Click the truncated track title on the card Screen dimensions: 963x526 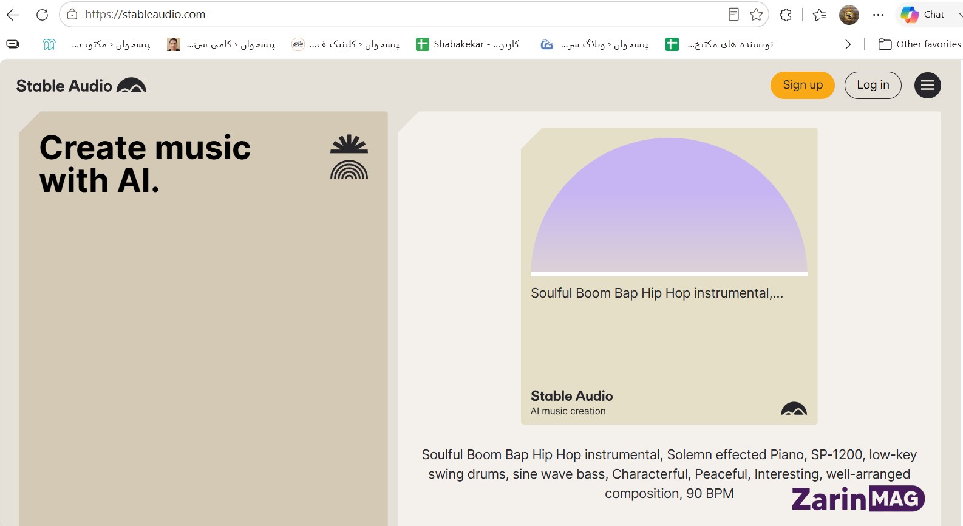click(x=657, y=293)
